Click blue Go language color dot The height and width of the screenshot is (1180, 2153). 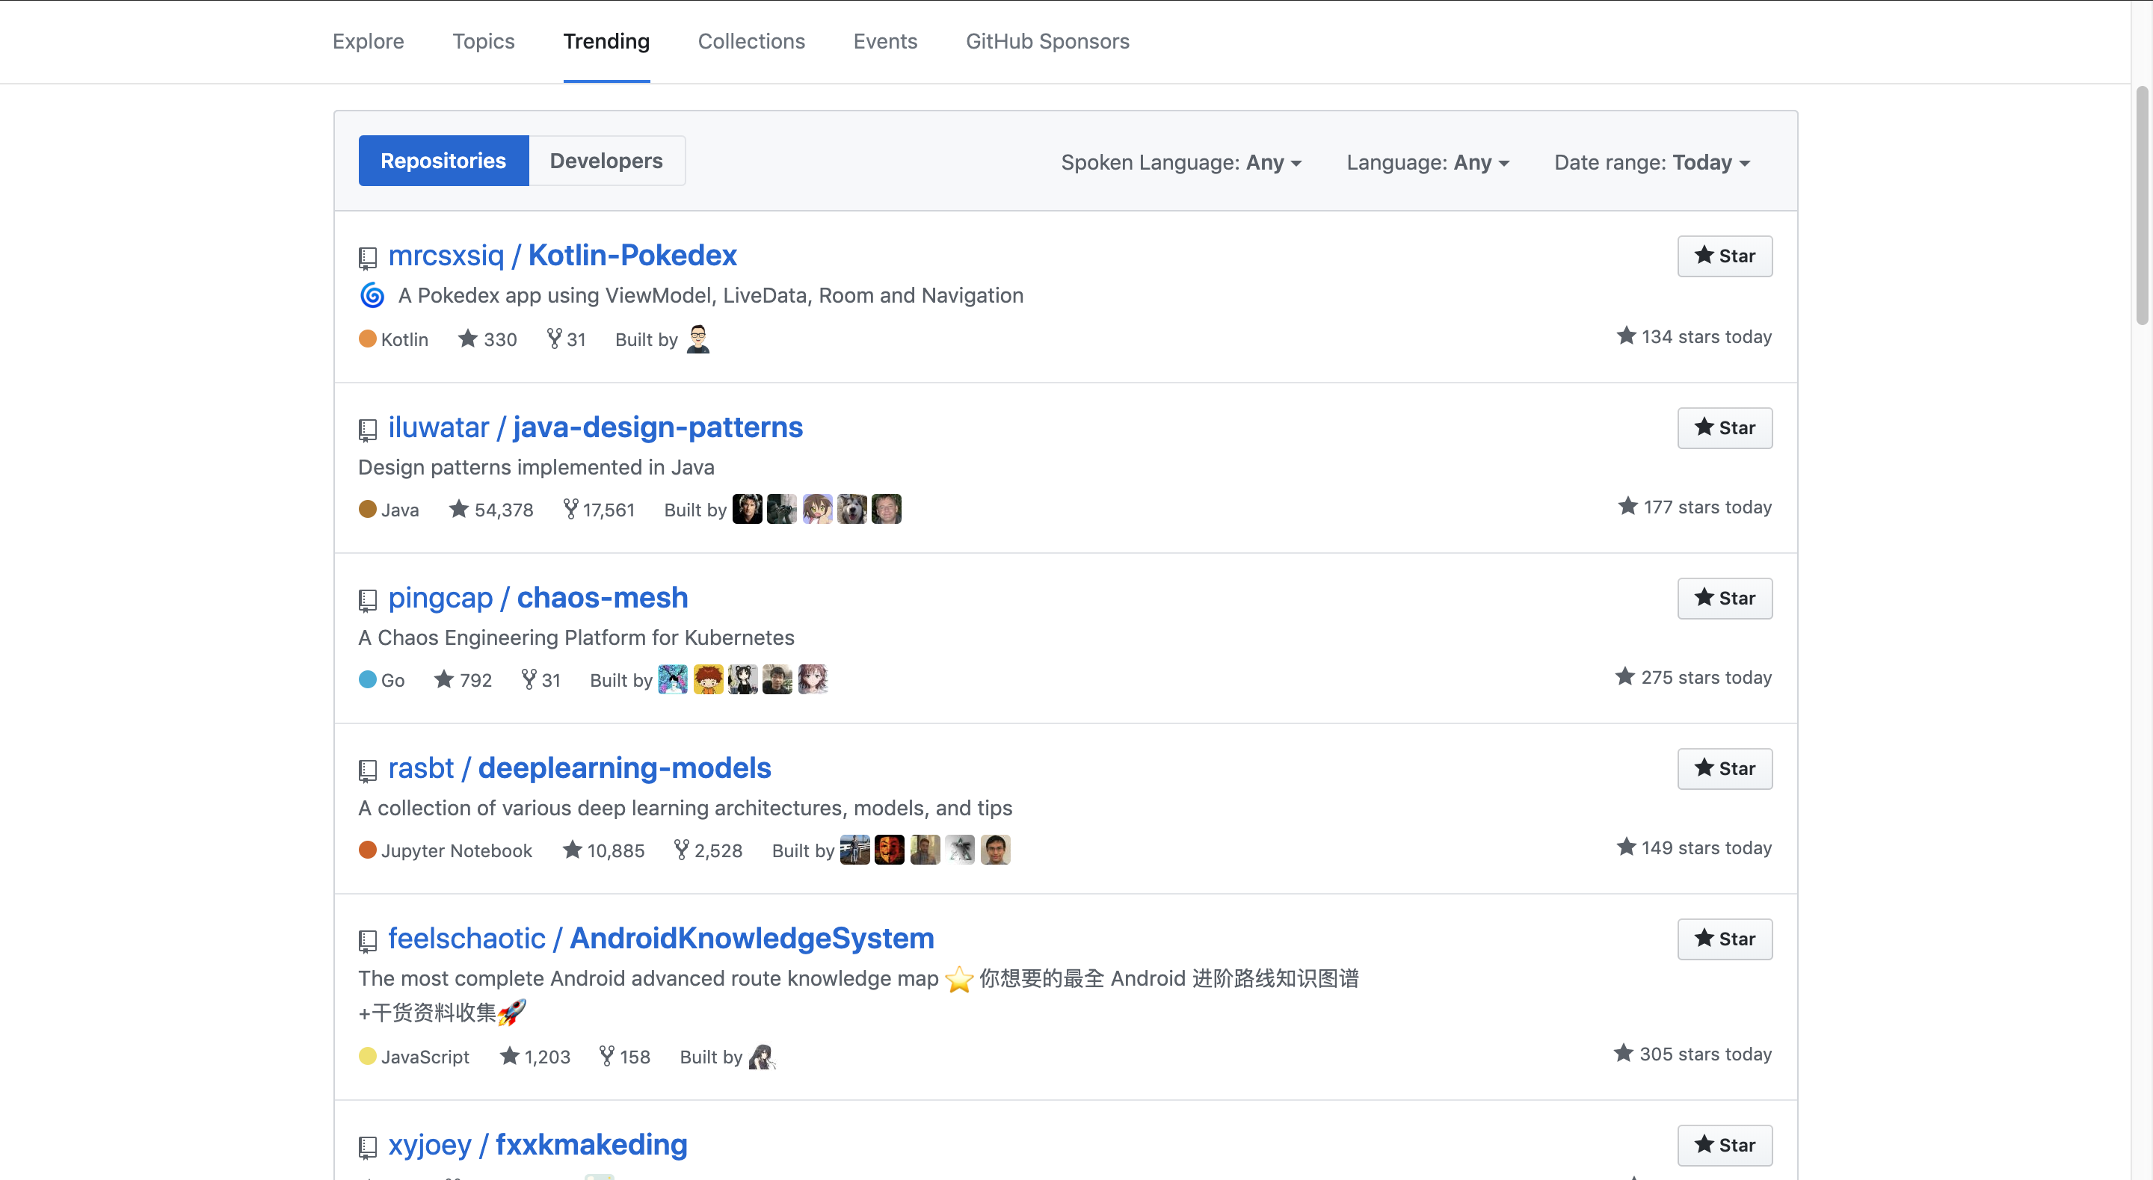click(x=367, y=679)
